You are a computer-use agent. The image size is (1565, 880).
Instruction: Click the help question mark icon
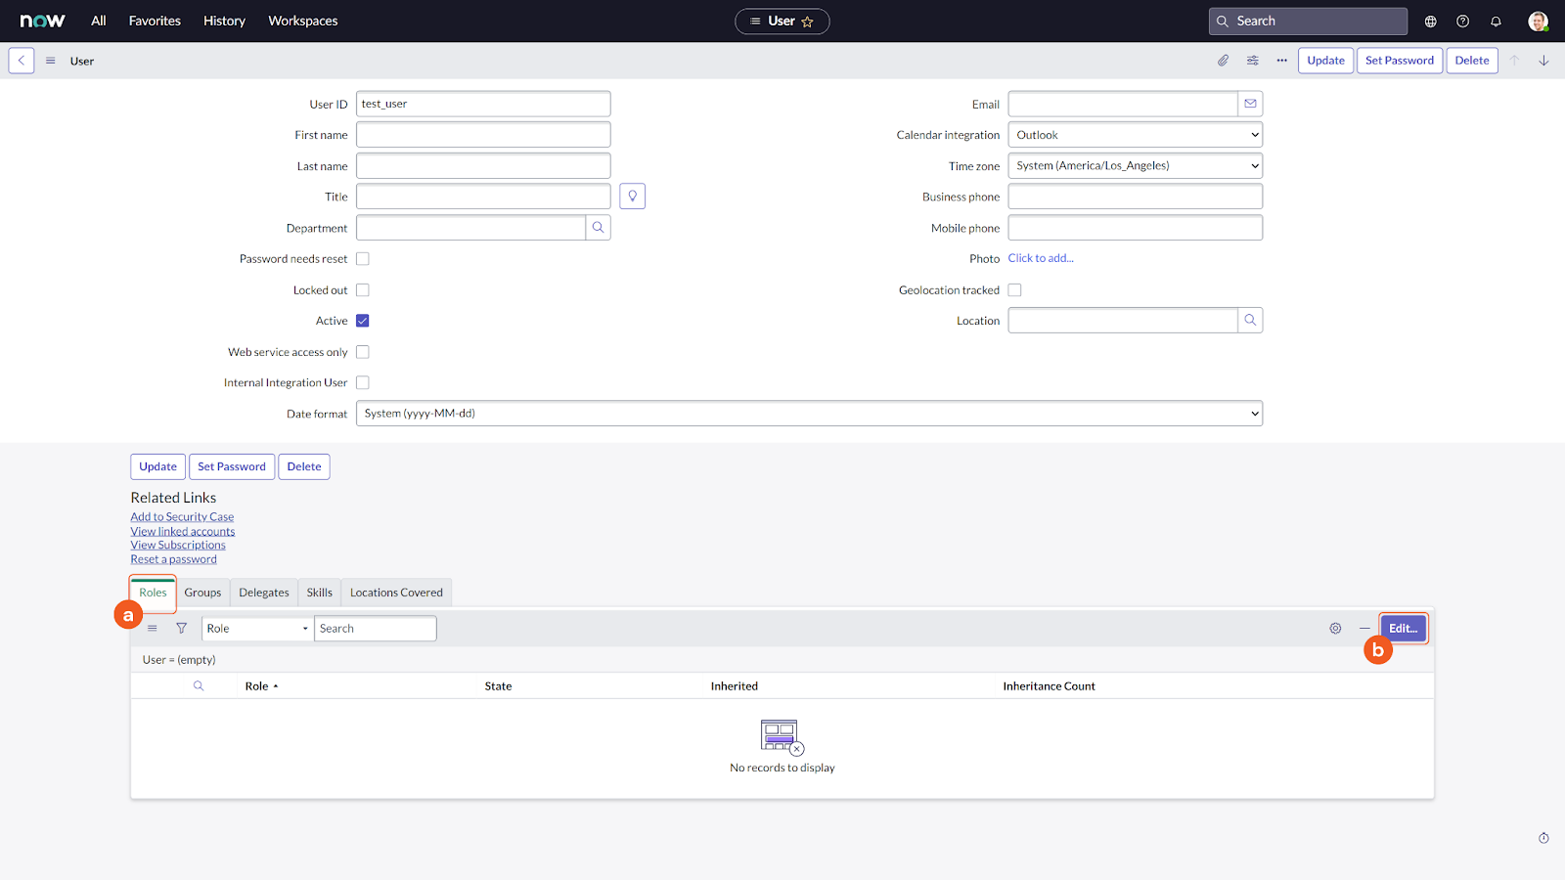coord(1462,22)
